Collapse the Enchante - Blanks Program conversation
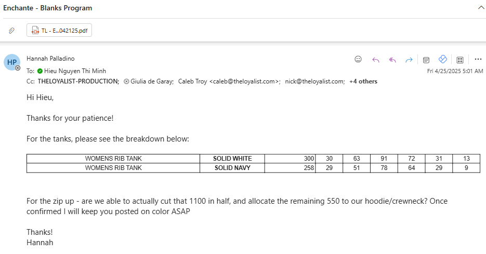The image size is (486, 254). click(481, 8)
